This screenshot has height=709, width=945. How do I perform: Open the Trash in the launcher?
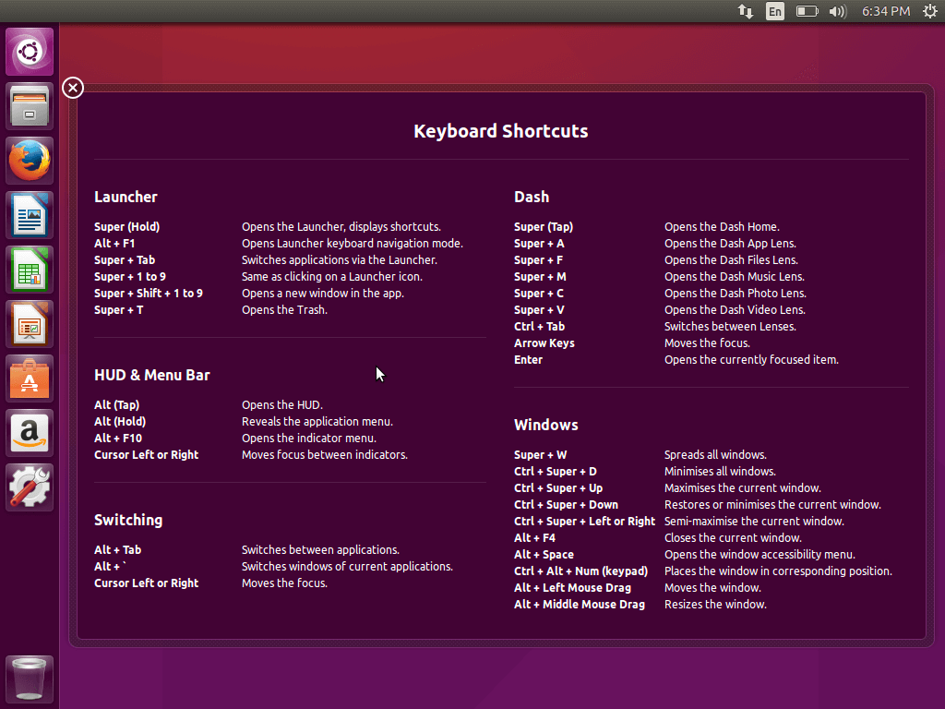tap(30, 679)
